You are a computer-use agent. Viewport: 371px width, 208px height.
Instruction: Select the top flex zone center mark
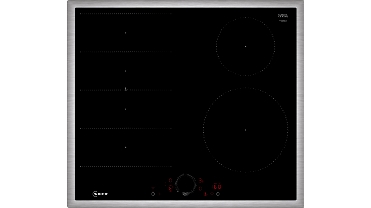click(x=126, y=32)
